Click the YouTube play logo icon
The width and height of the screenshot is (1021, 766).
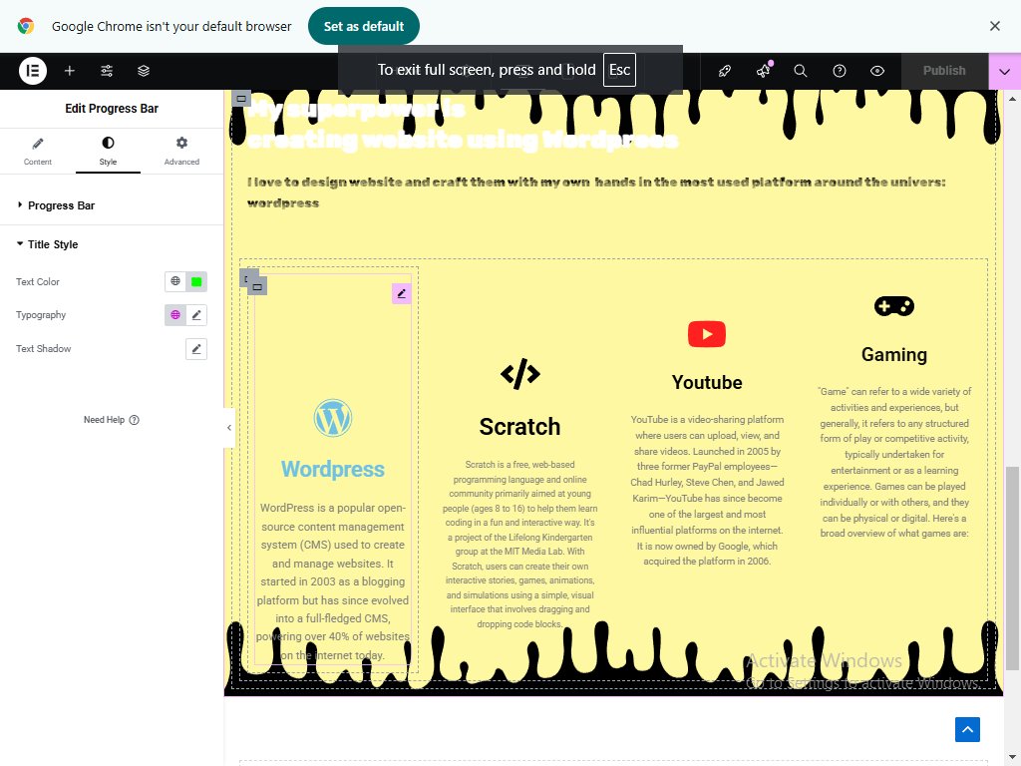tap(707, 334)
